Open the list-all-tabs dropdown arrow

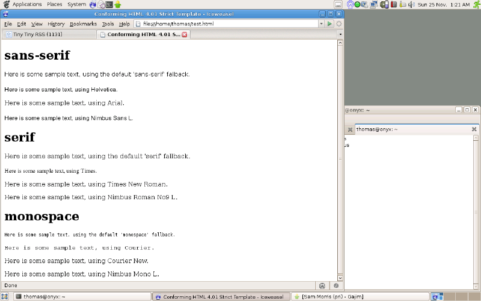click(340, 34)
